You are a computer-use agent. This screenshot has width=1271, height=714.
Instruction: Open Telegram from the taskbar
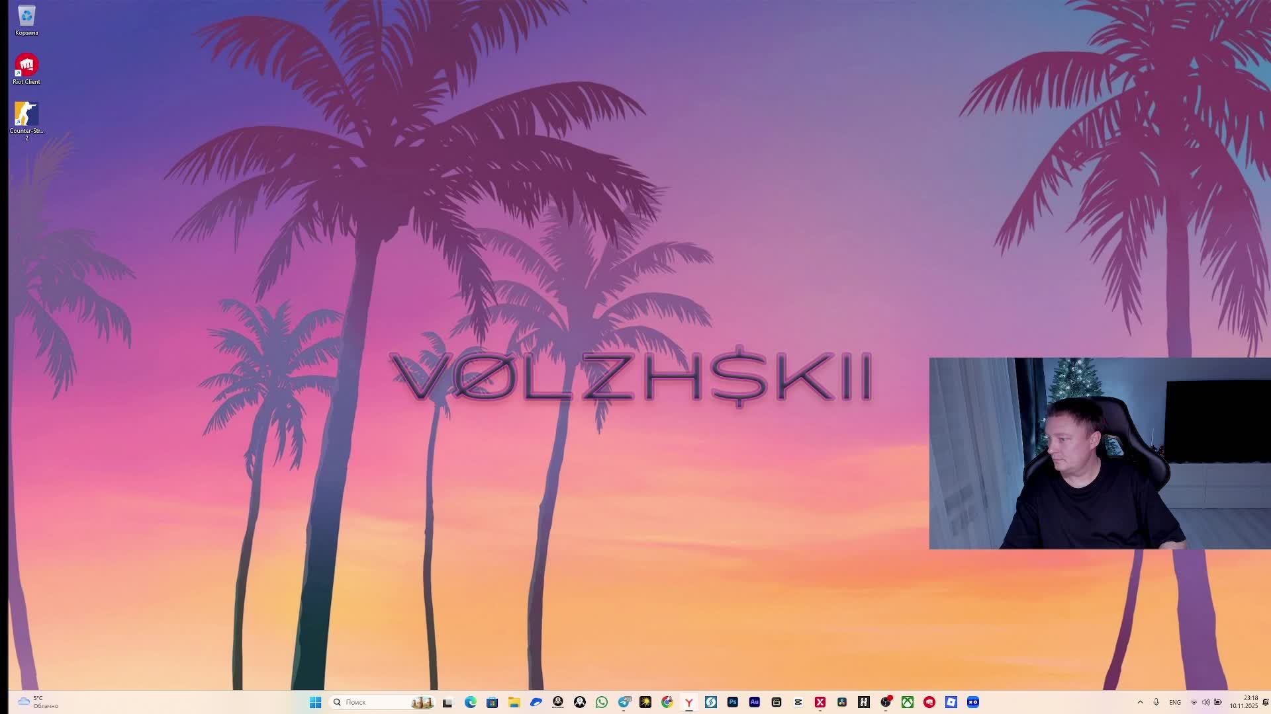point(624,702)
